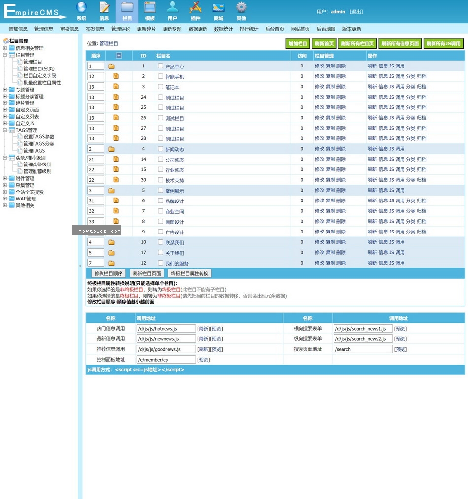468x499 pixels.
Task: Tick the 笔记本 checkbox
Action: click(160, 87)
